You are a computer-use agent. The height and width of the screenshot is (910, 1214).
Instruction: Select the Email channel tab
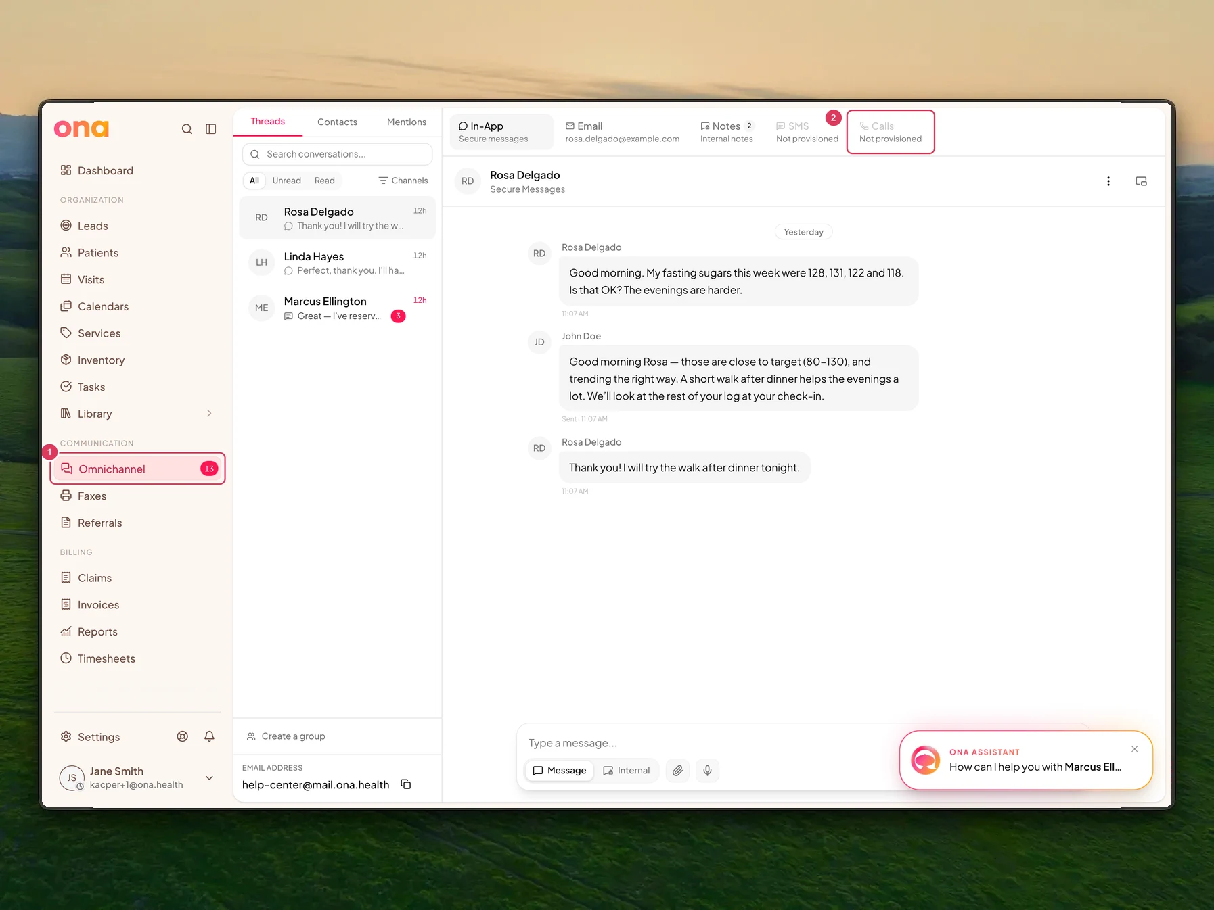click(623, 132)
